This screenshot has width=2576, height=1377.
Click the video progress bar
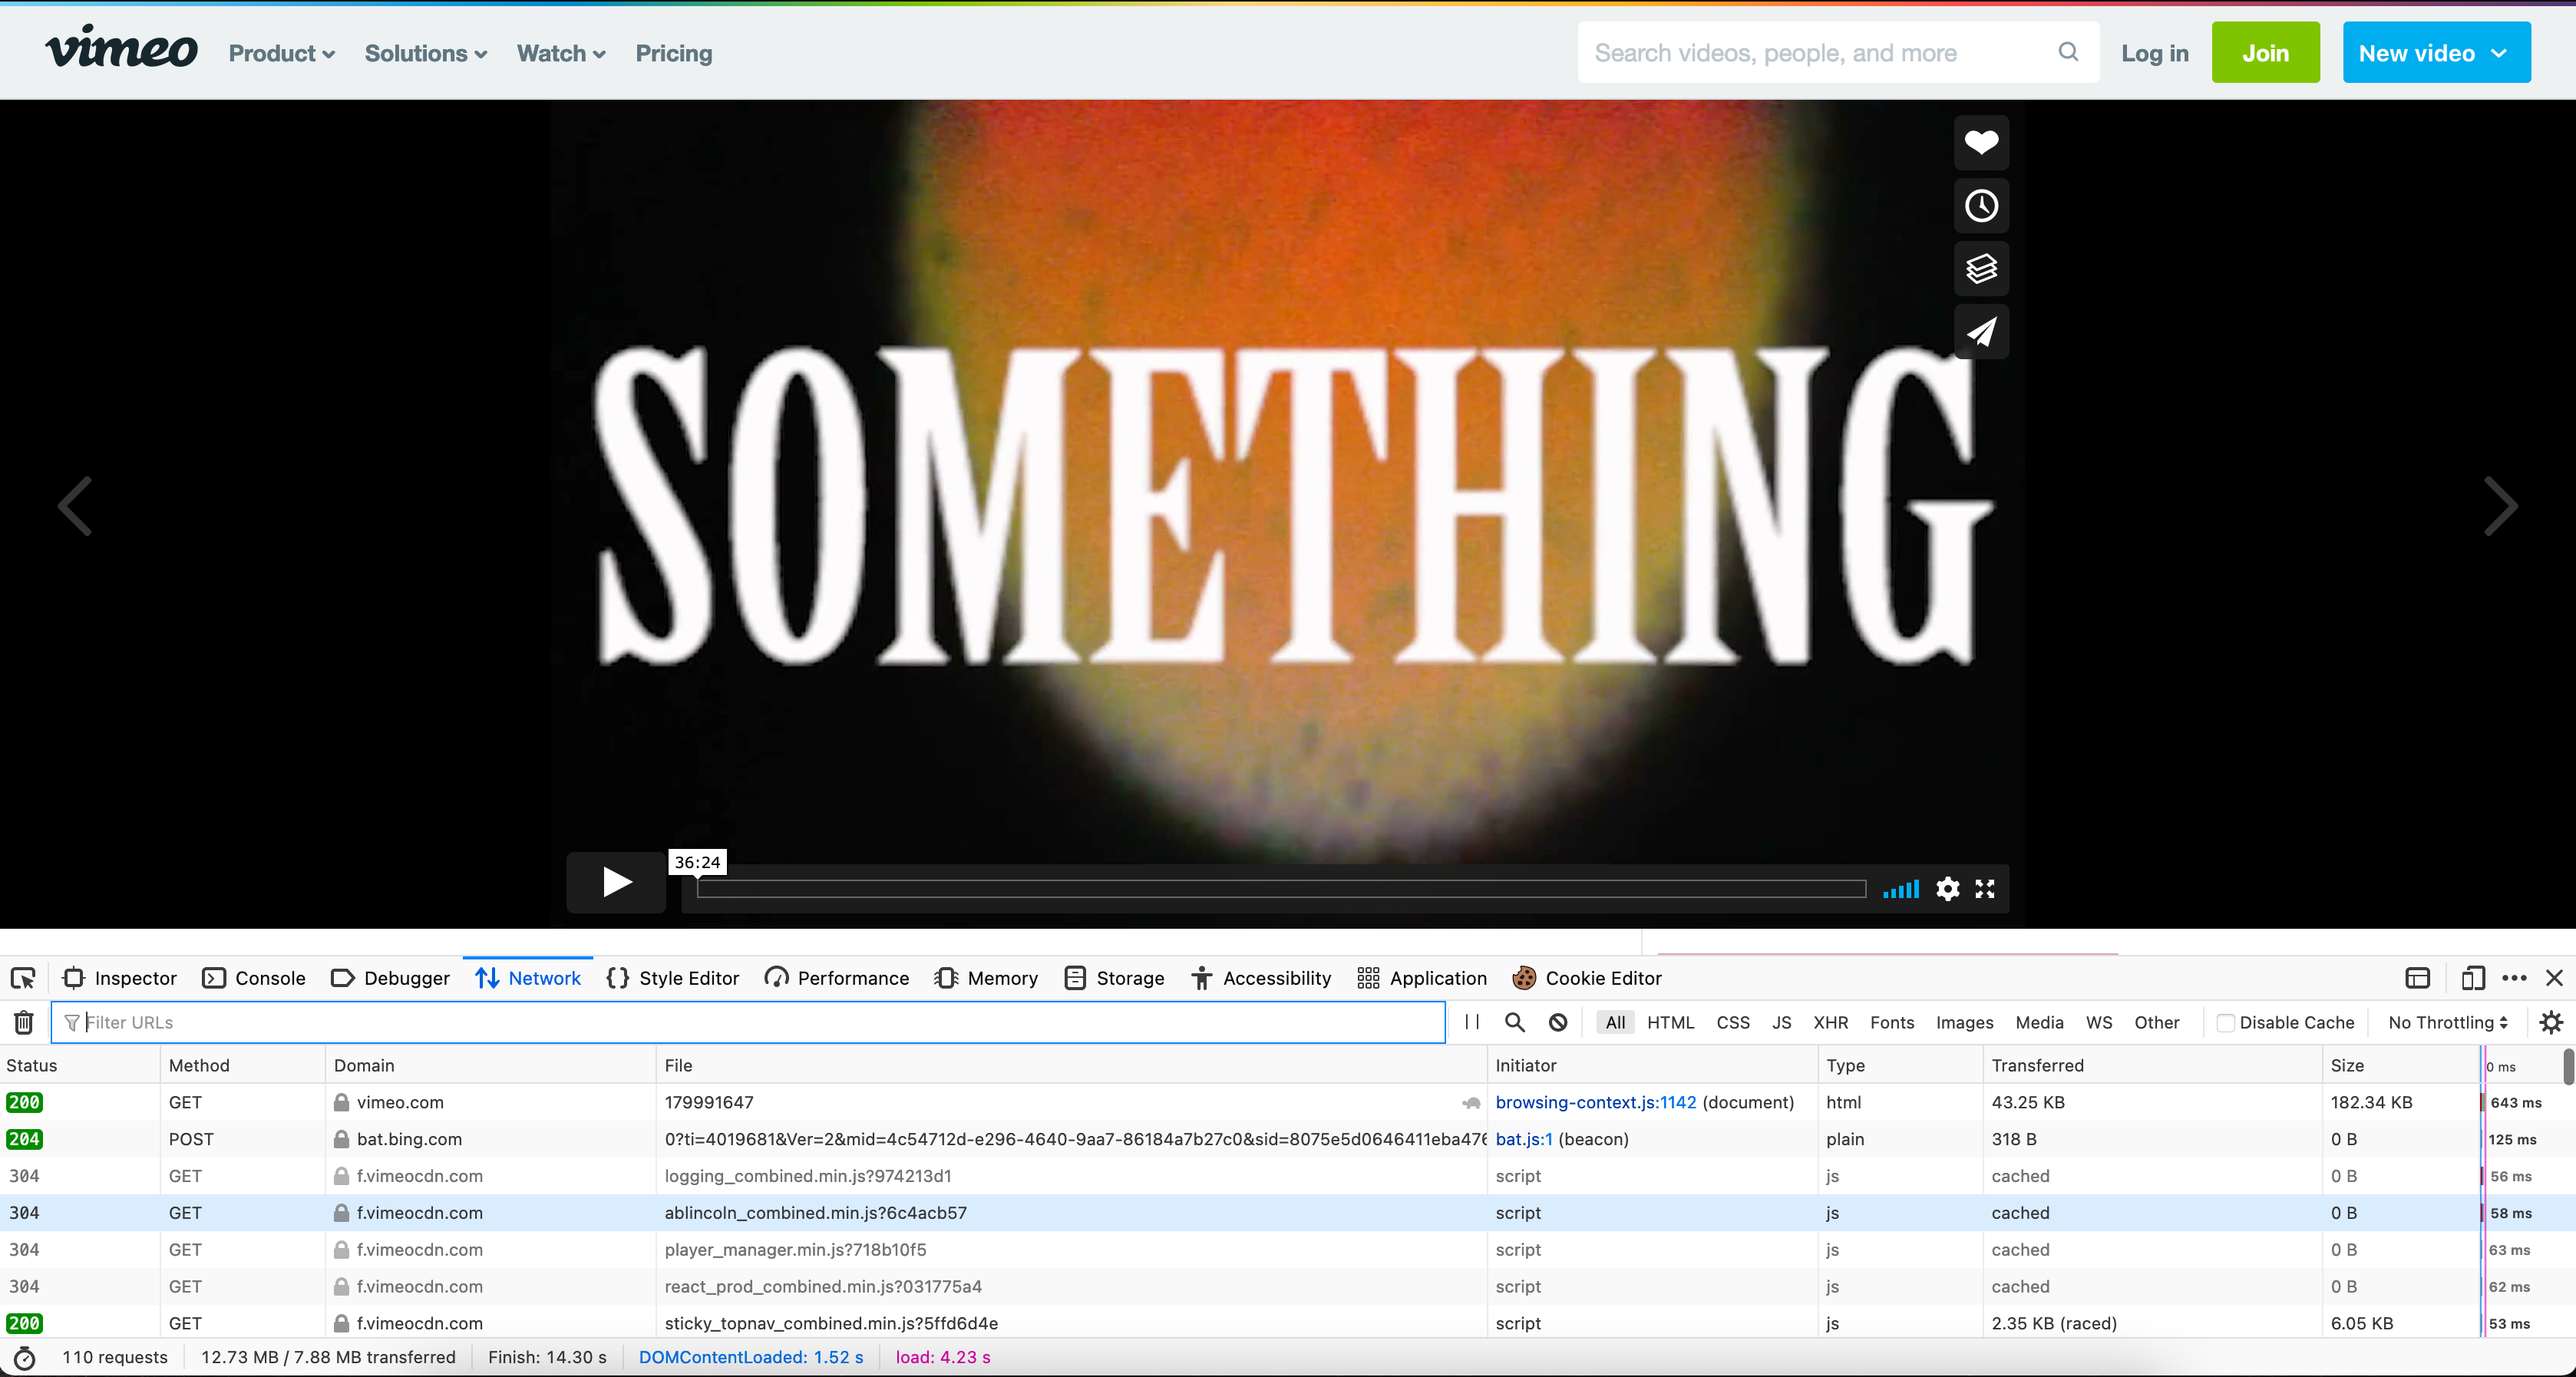[x=1280, y=889]
